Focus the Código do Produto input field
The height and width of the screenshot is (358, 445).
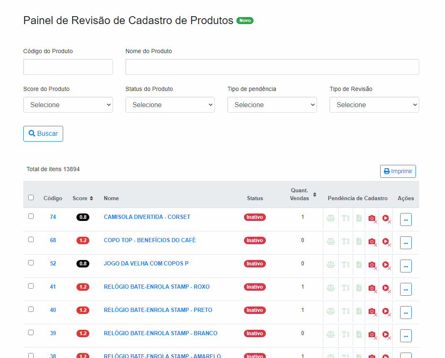(68, 67)
